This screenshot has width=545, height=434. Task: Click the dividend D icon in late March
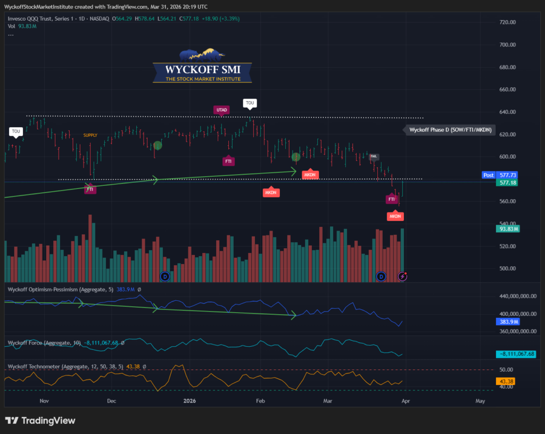point(381,276)
